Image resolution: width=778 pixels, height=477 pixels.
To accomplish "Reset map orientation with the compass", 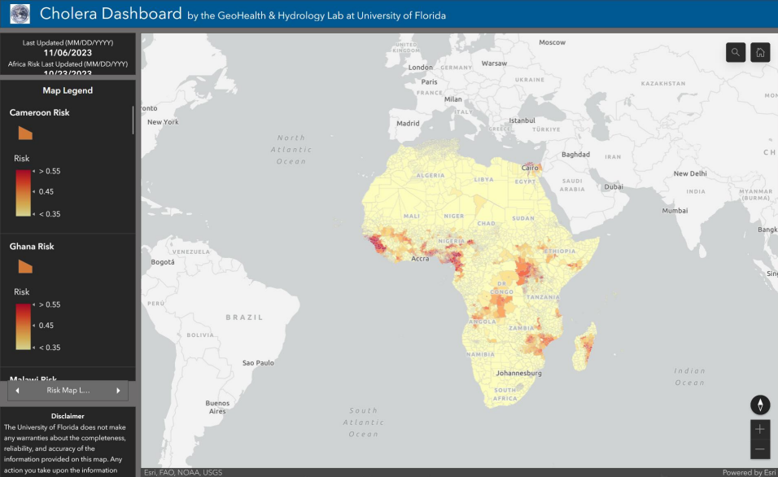I will (x=760, y=405).
